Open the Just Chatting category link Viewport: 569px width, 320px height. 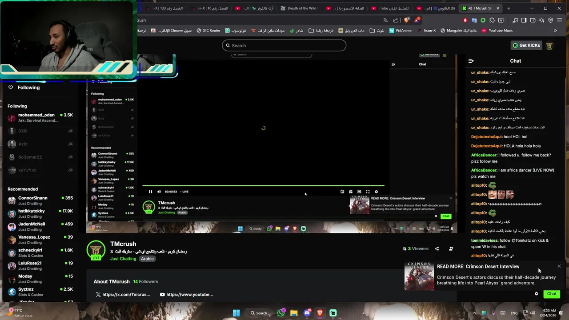(x=123, y=259)
